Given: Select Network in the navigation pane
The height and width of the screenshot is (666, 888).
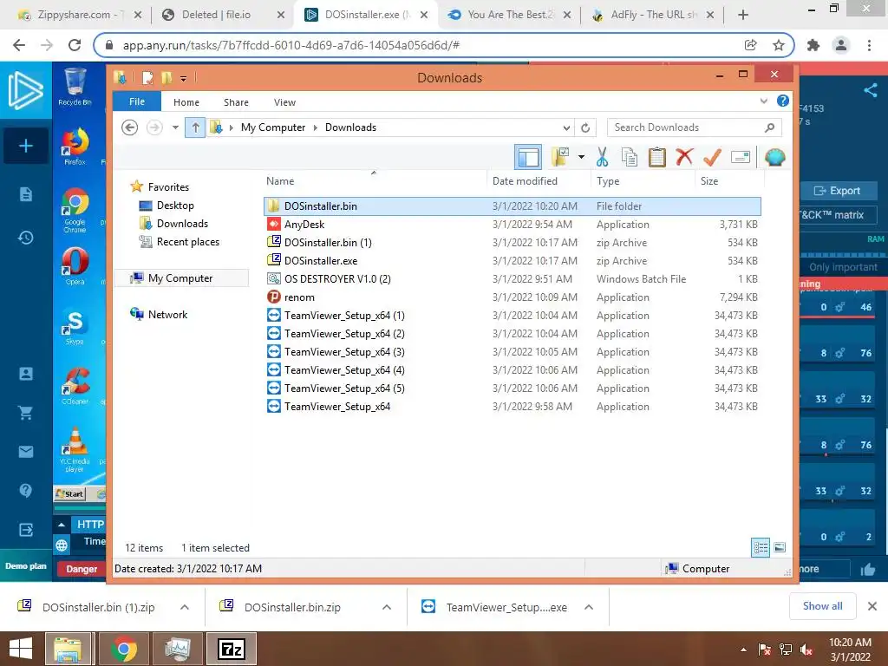Looking at the screenshot, I should tap(167, 314).
